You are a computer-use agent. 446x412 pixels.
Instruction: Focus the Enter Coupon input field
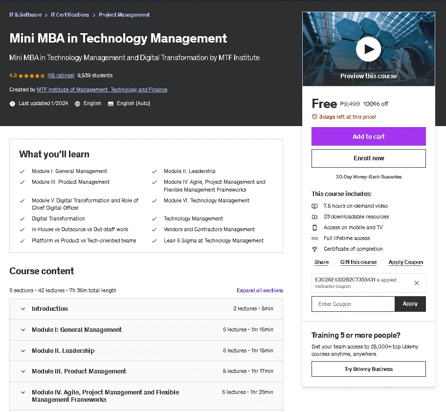click(x=353, y=304)
